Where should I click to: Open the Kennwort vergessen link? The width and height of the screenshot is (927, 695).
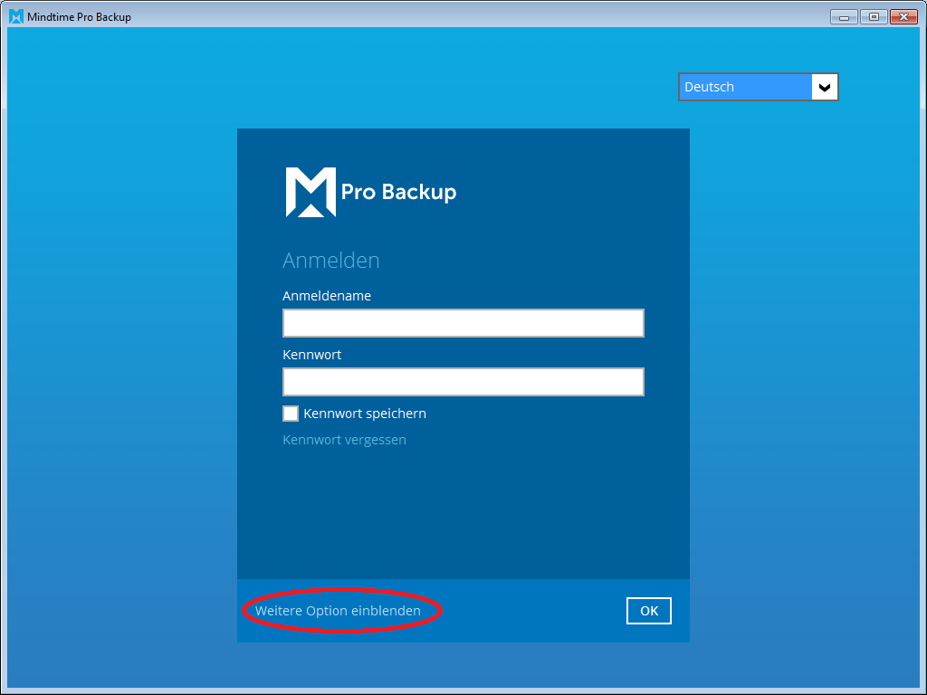344,440
